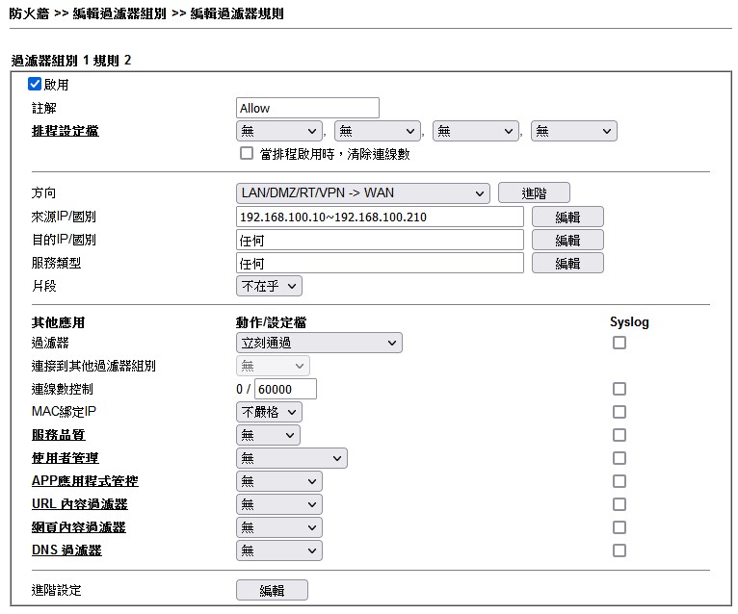Check Syslog box for MAC綁定IP row
The image size is (738, 614).
[x=619, y=412]
